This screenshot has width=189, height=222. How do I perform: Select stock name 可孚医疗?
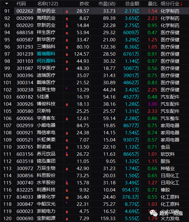click(x=46, y=68)
